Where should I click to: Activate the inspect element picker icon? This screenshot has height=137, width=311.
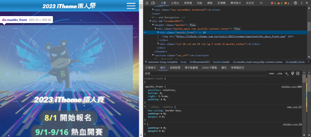(147, 3)
